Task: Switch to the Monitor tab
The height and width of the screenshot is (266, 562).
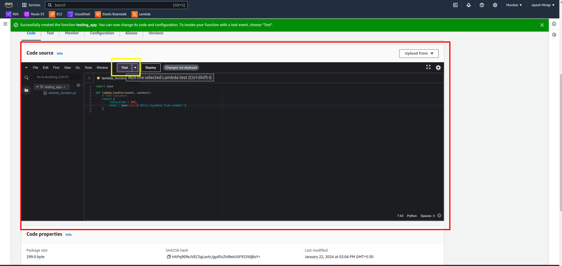Action: (72, 33)
